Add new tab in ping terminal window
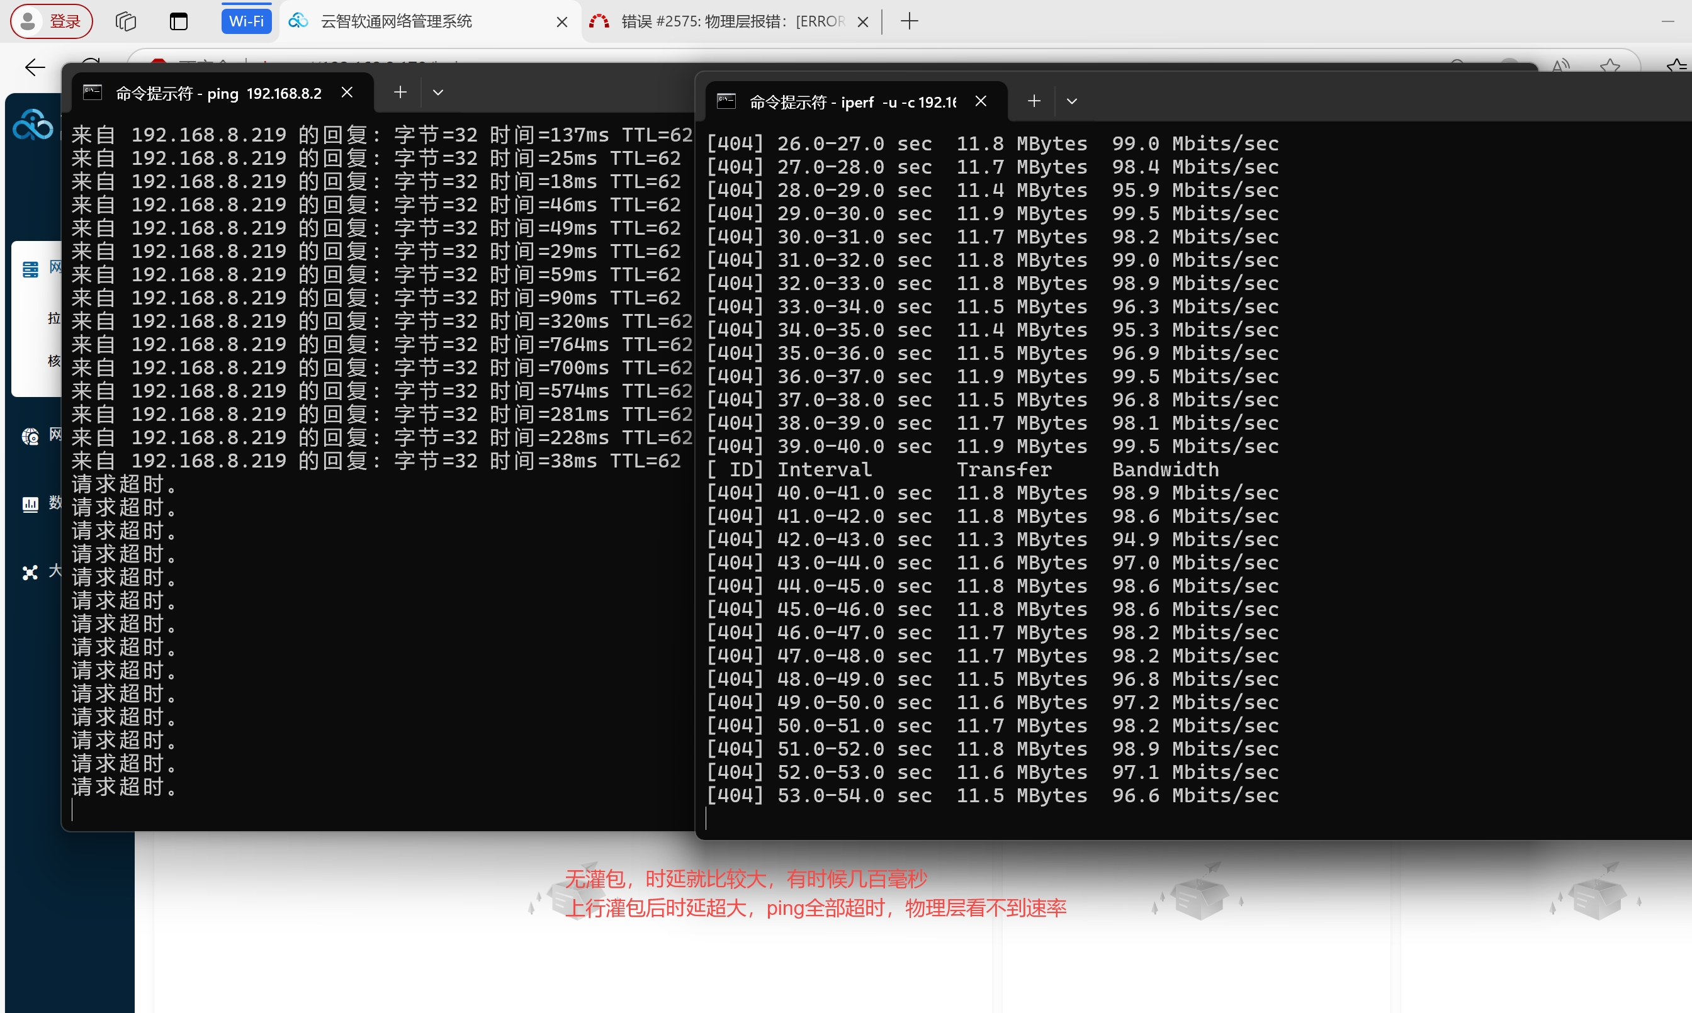 tap(401, 92)
